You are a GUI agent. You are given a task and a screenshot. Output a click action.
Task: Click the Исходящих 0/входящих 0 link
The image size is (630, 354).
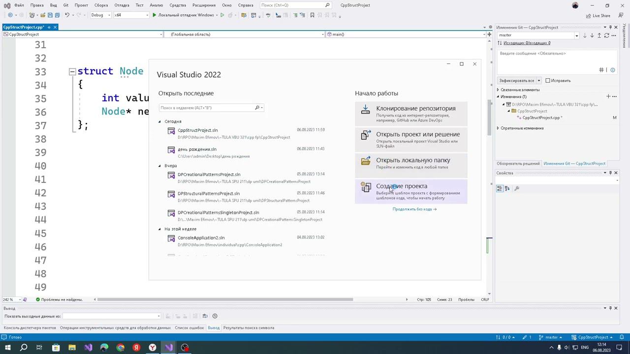[527, 43]
